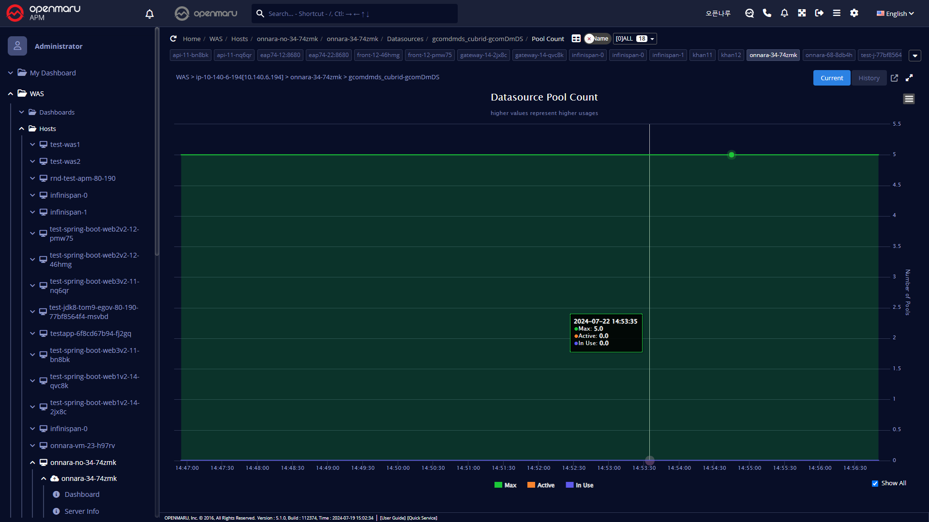Viewport: 929px width, 522px height.
Task: Click the logout arrow icon
Action: (819, 13)
